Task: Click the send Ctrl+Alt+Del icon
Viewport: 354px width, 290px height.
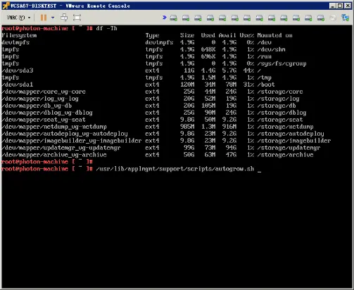Action: tap(64, 18)
